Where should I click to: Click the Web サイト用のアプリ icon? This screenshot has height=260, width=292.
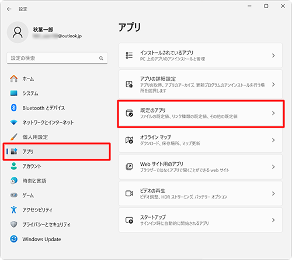(x=129, y=167)
